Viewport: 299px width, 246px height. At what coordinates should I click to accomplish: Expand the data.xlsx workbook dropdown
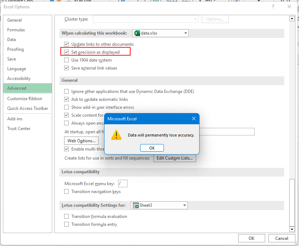(x=186, y=33)
